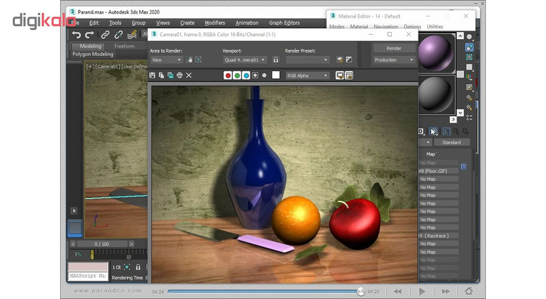The width and height of the screenshot is (546, 299).
Task: Open Production render mode dropdown
Action: point(394,60)
